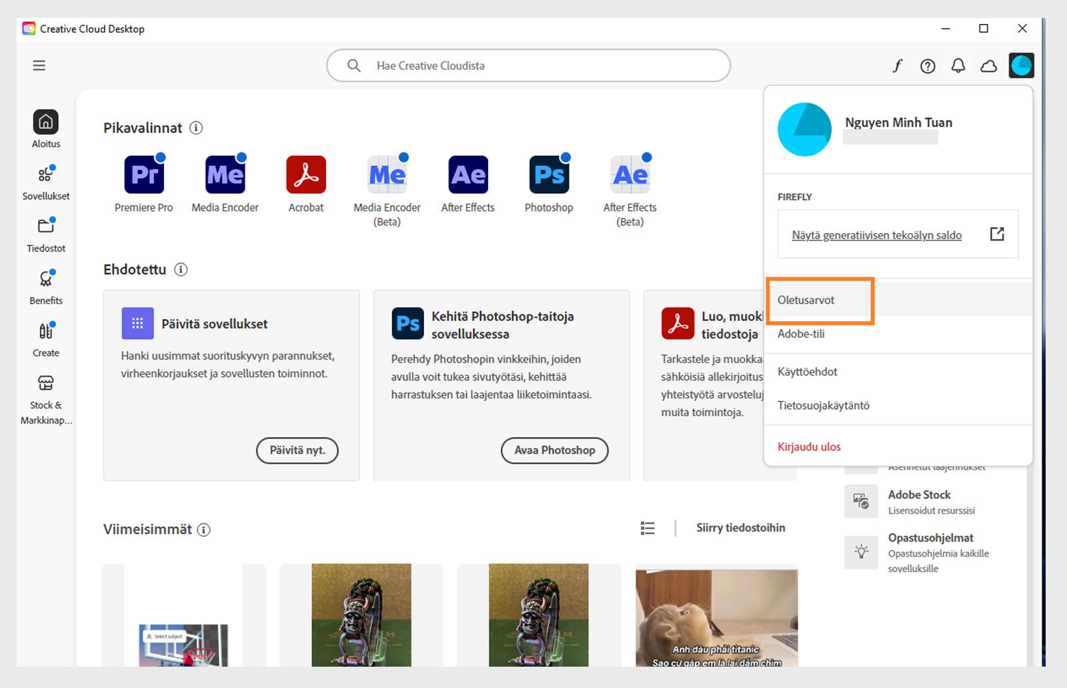Screen dimensions: 1067x688
Task: Open the Adobe Firefly icon
Action: coord(897,66)
